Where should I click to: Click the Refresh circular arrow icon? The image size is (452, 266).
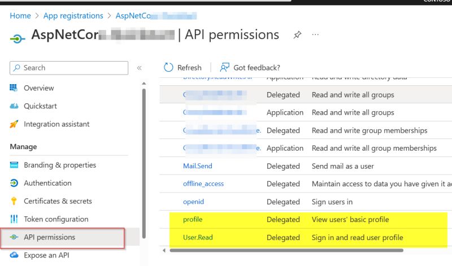[x=168, y=67]
